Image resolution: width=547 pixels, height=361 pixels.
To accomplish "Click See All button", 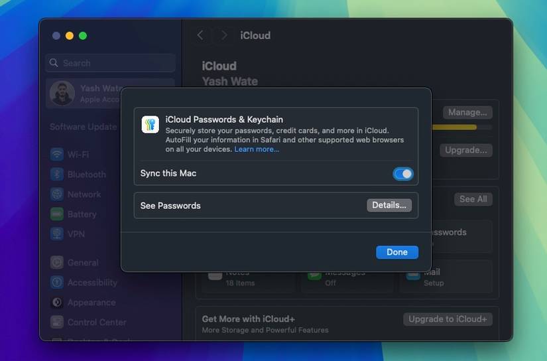I will pos(473,199).
